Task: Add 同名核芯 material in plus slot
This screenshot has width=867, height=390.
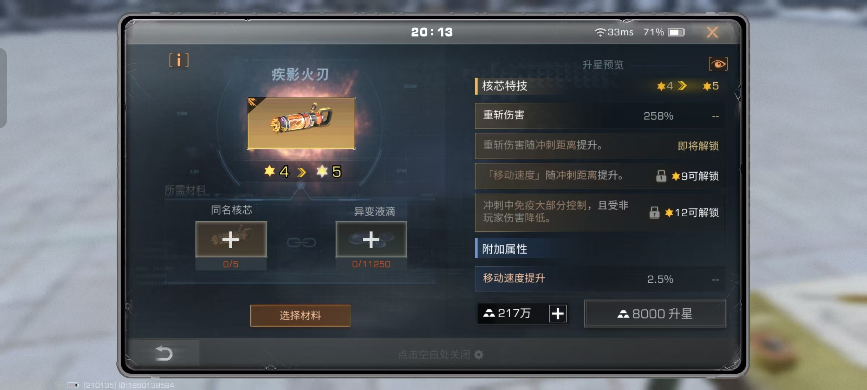Action: click(x=231, y=239)
